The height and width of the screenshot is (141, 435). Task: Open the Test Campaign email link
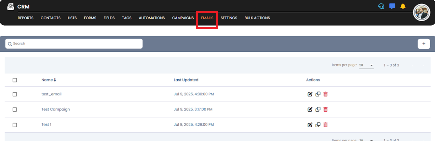click(x=56, y=109)
